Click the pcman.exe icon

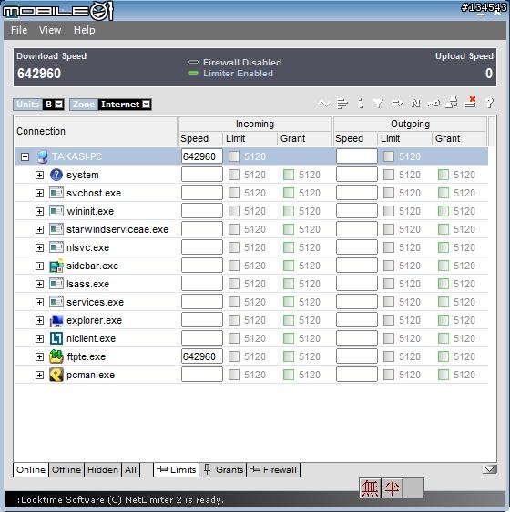click(x=56, y=375)
